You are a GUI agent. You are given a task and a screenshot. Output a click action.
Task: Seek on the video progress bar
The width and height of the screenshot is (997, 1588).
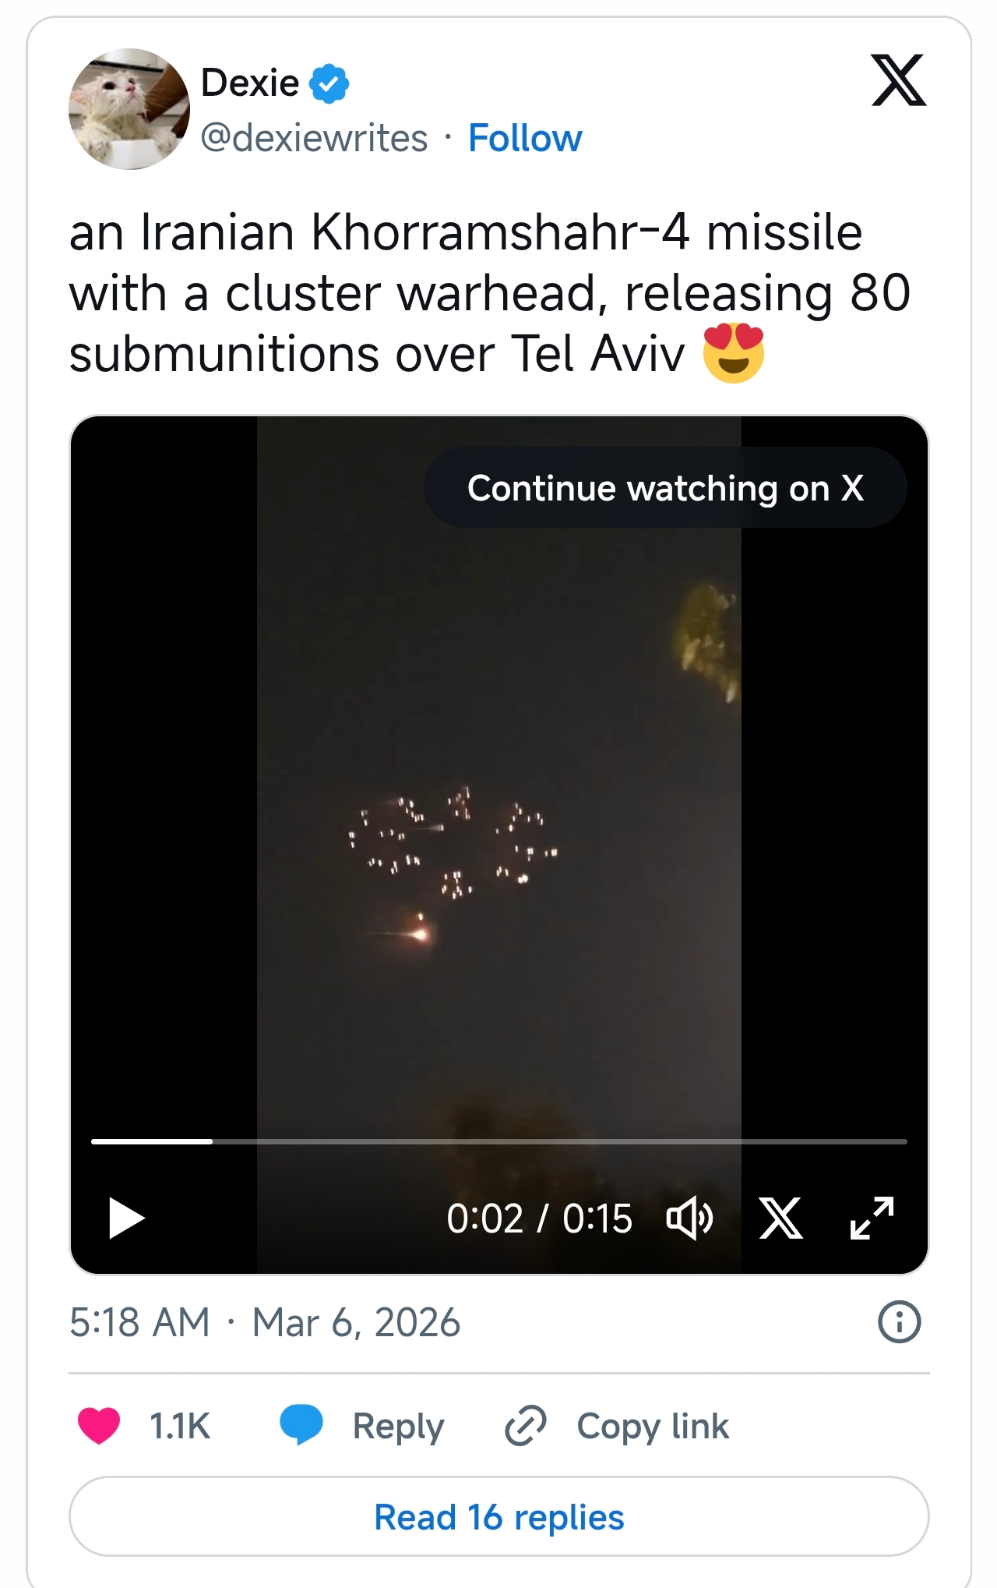pos(499,1141)
